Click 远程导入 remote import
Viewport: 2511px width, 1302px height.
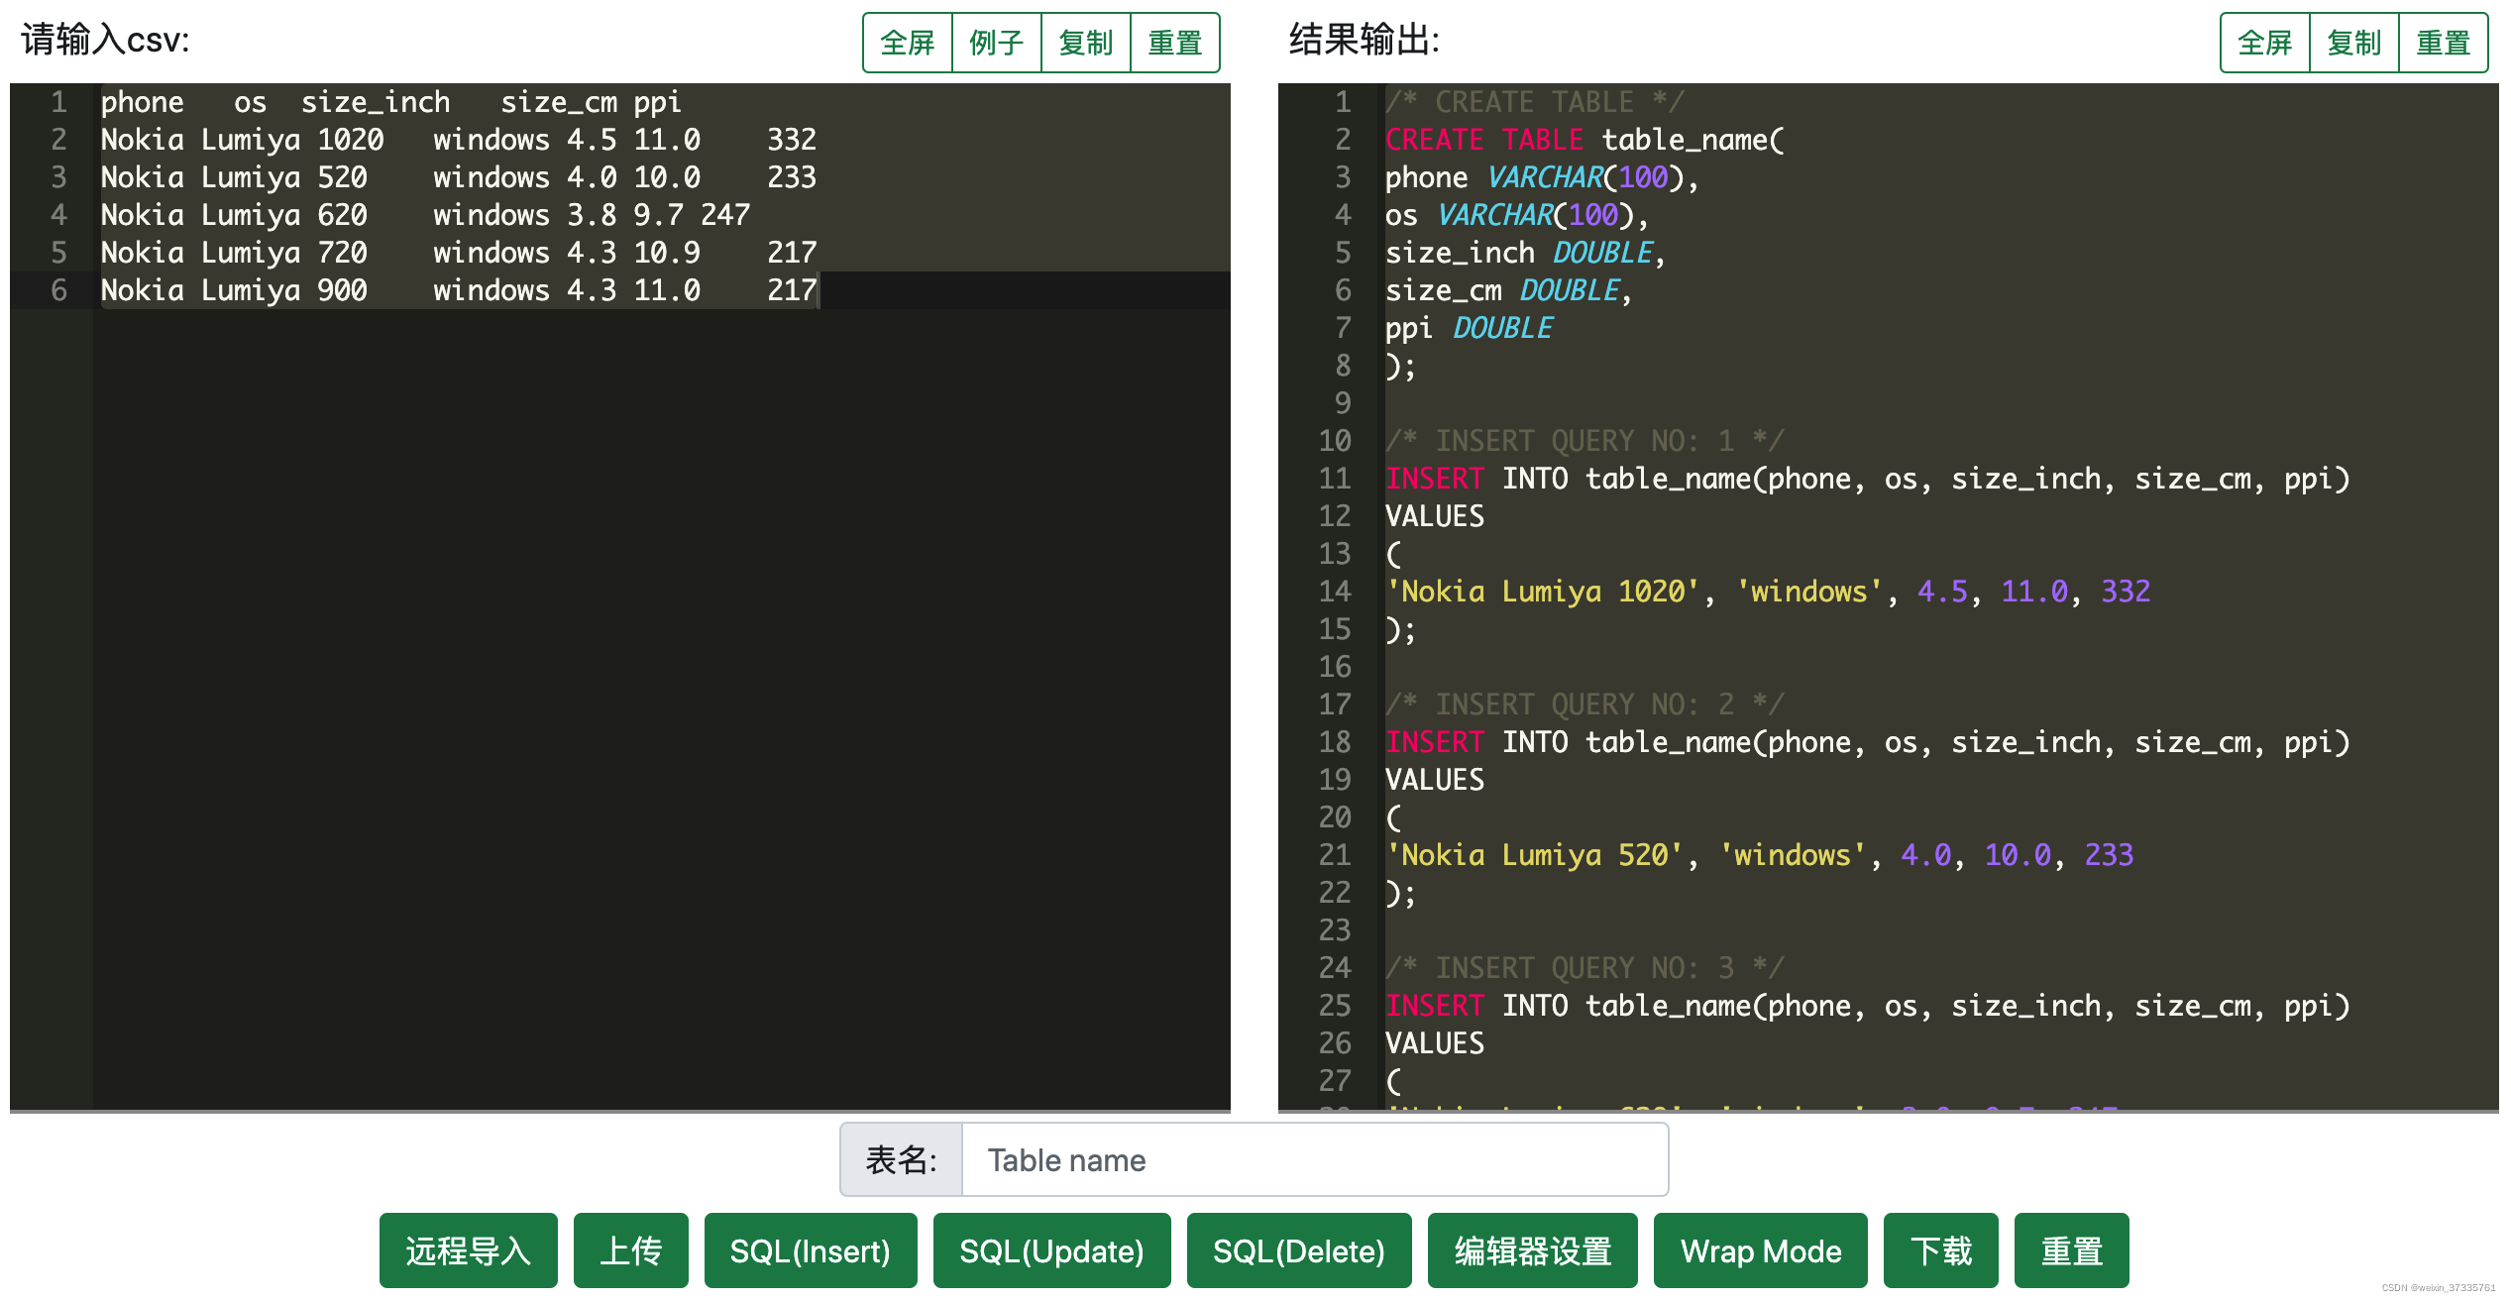468,1250
